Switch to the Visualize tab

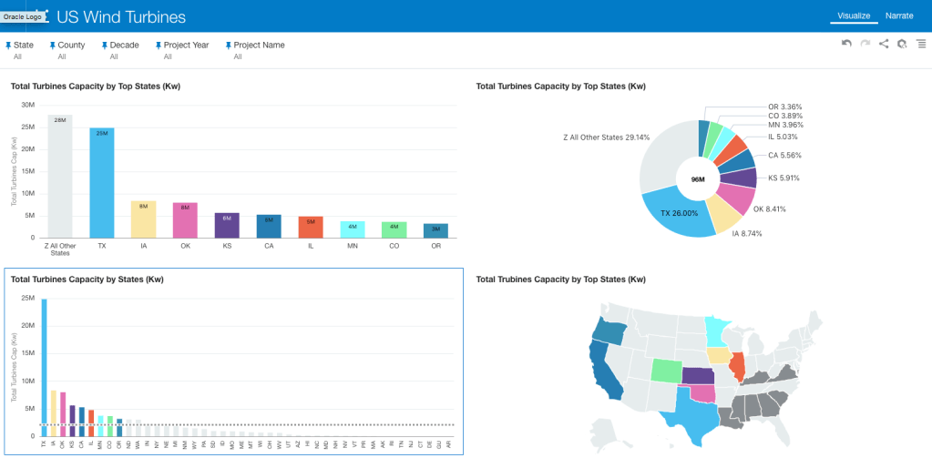pos(855,15)
